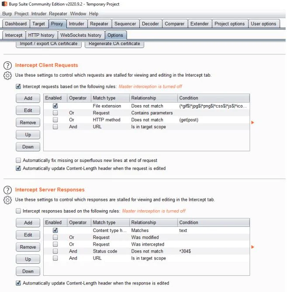Switch to the Intruder tab

pyautogui.click(x=76, y=24)
